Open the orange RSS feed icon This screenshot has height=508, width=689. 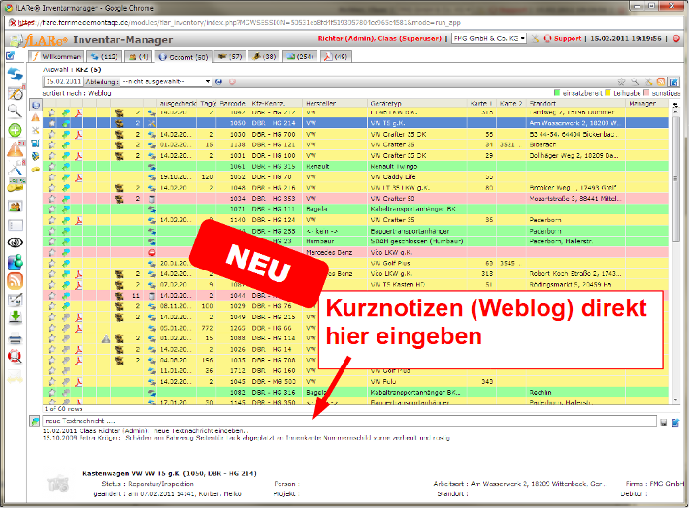click(16, 280)
